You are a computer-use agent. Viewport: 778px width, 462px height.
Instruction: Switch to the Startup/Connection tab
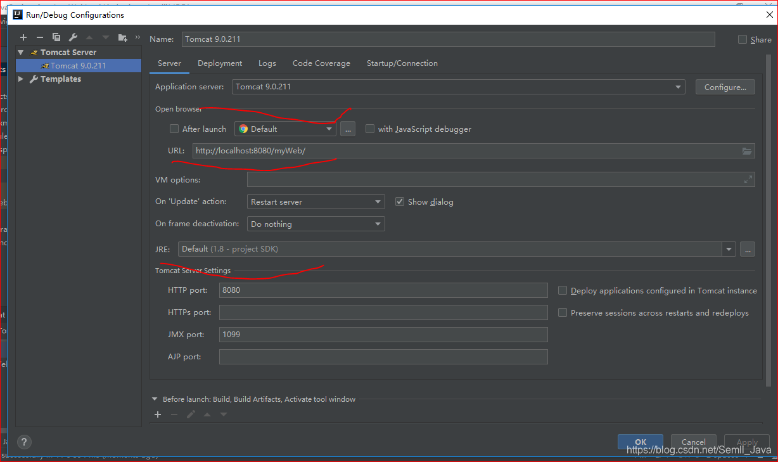point(402,63)
